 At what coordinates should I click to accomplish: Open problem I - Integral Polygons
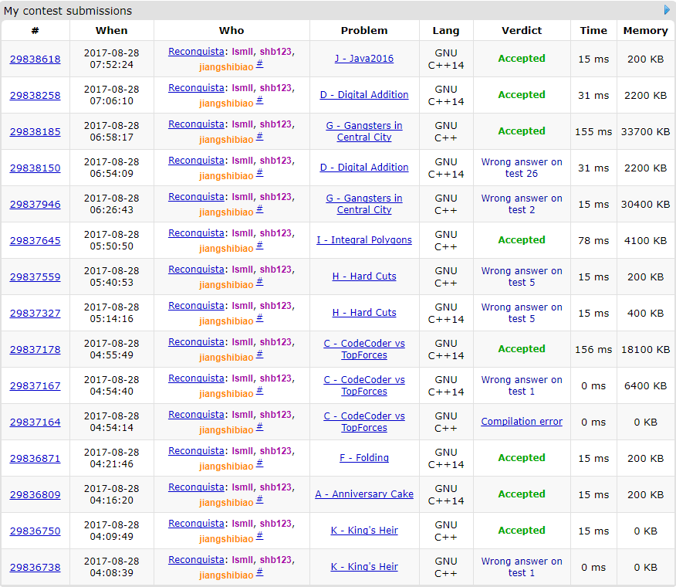click(x=364, y=240)
